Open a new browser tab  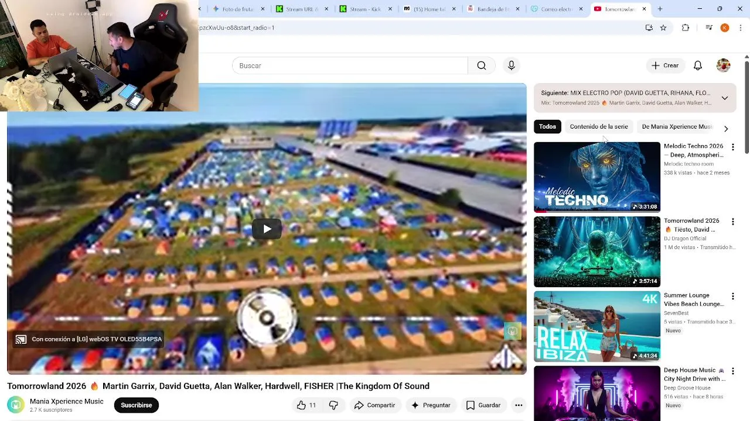click(660, 9)
